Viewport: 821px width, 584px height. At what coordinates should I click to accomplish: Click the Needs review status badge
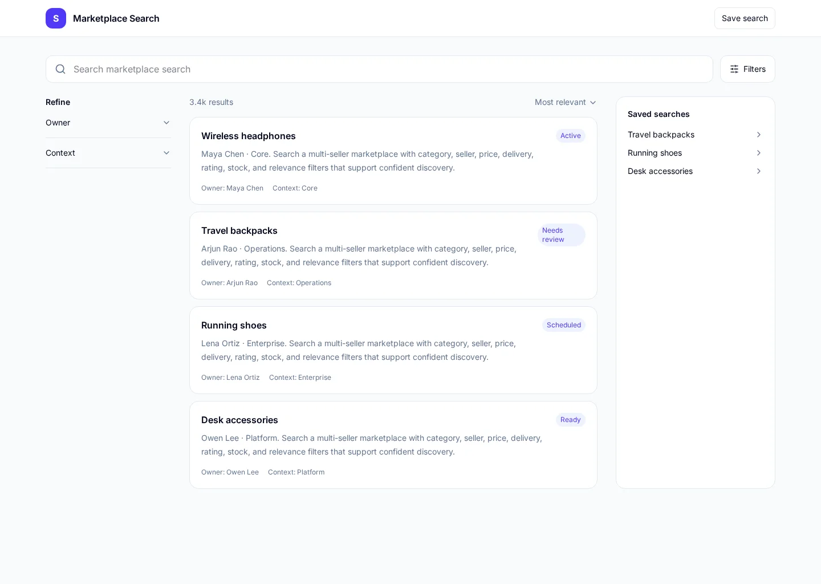click(x=562, y=235)
